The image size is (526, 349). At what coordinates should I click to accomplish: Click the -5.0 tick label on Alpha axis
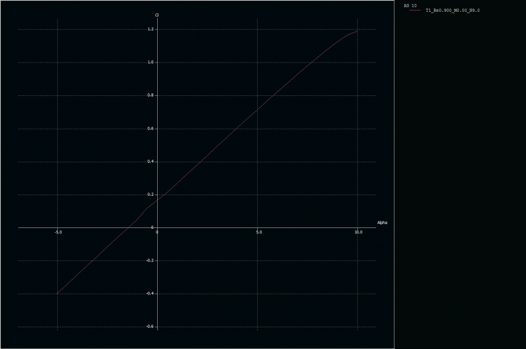[x=58, y=232]
